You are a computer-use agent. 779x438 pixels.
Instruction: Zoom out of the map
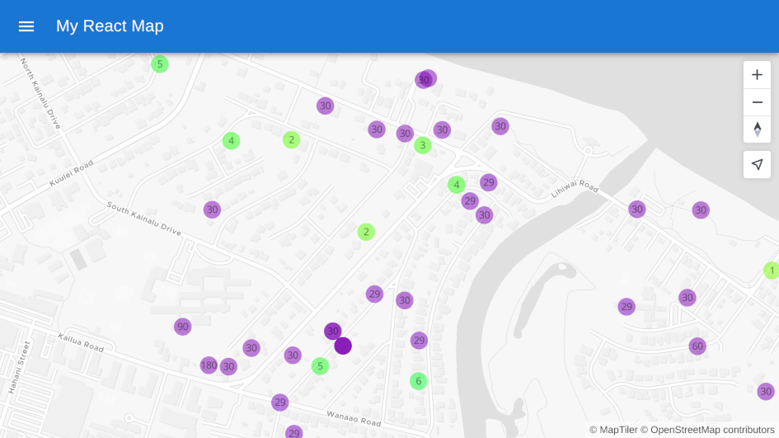click(757, 102)
